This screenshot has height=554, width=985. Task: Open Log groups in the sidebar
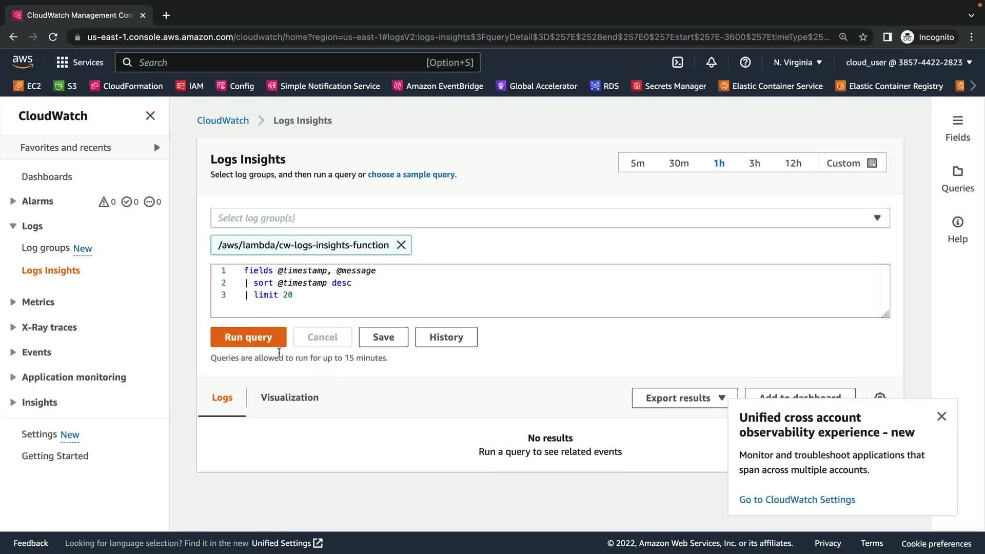46,248
